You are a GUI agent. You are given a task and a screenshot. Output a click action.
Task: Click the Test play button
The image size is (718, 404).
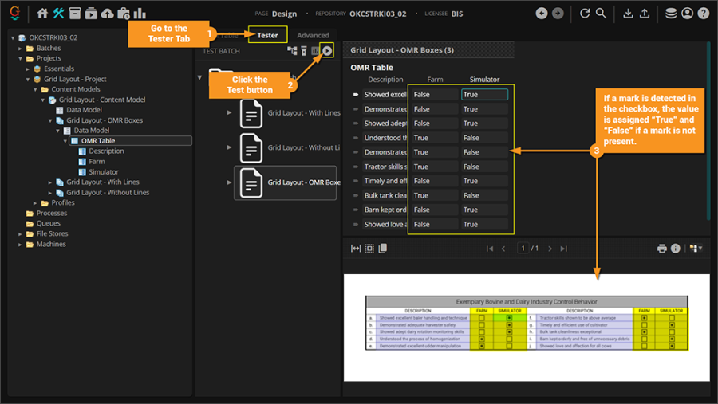pos(327,51)
